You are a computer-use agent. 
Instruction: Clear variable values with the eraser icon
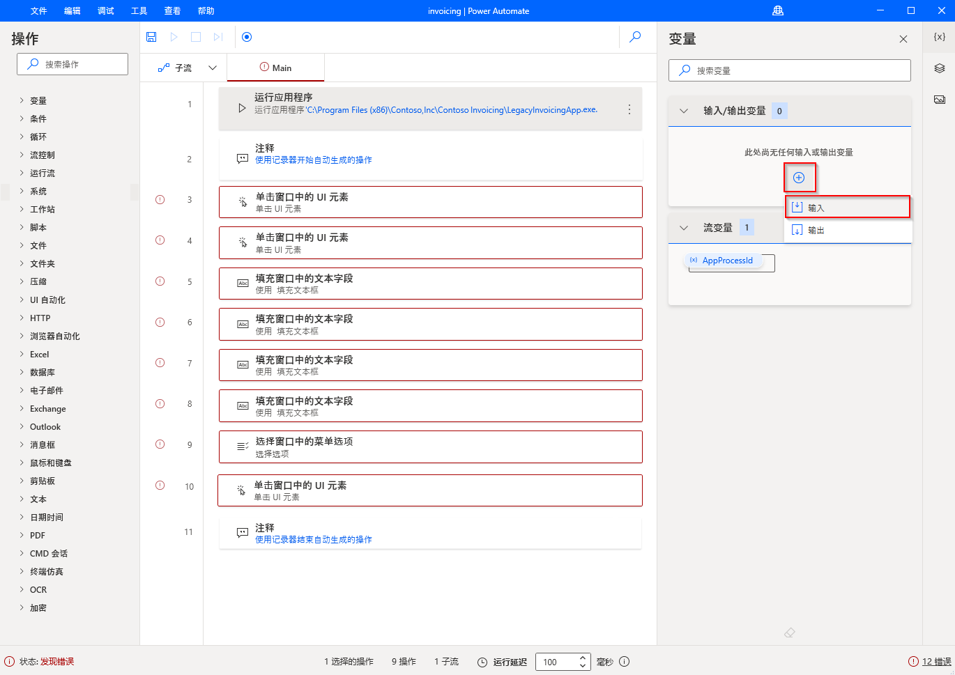[790, 633]
